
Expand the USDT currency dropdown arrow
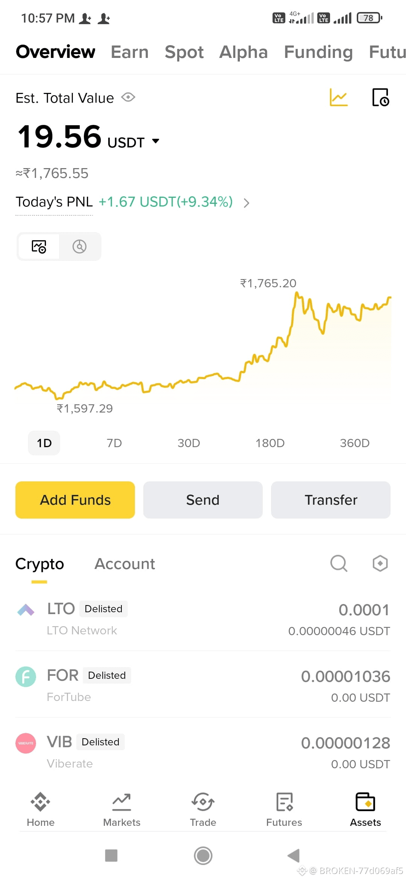click(156, 141)
